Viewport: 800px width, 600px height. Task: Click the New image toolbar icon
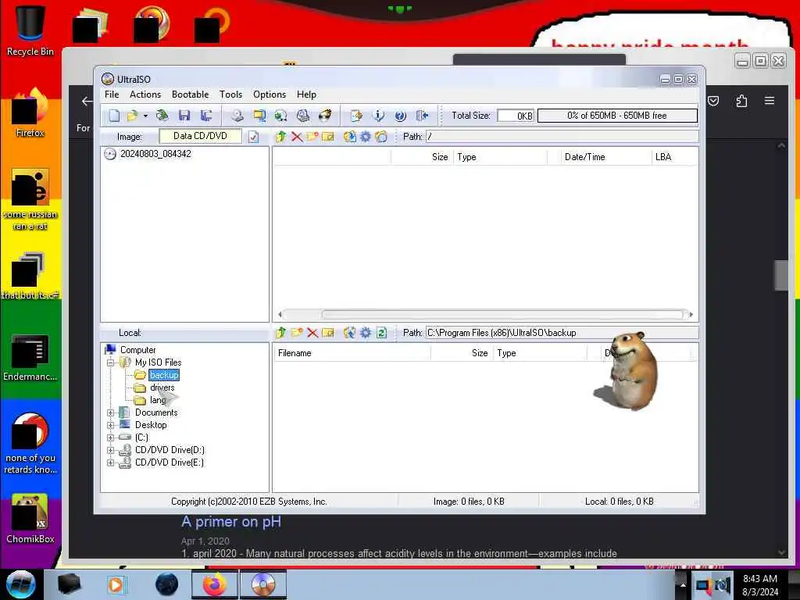pos(114,116)
